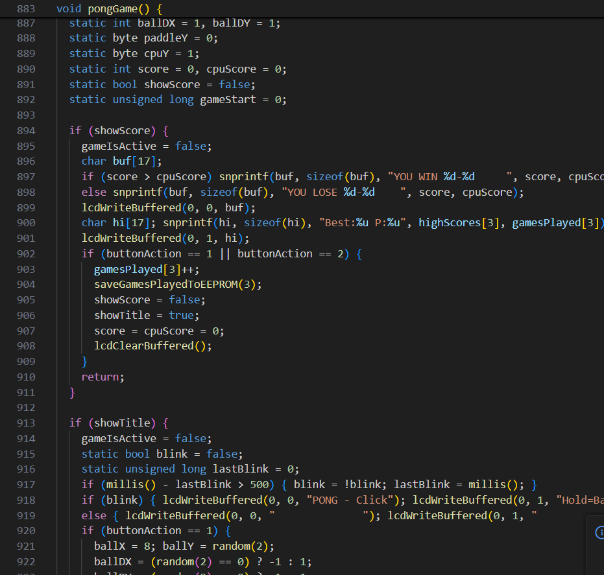Click the return statement on line 910
The height and width of the screenshot is (575, 604).
point(101,377)
